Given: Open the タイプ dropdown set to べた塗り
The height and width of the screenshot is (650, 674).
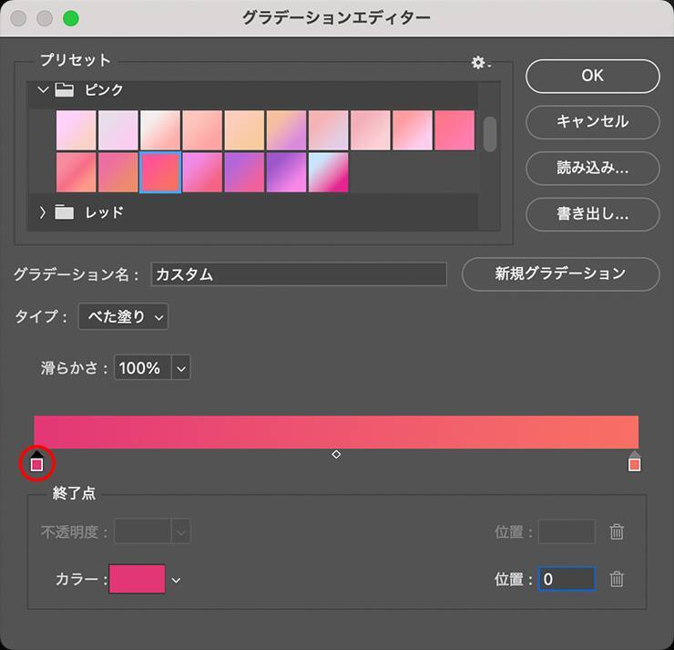Looking at the screenshot, I should coord(123,317).
